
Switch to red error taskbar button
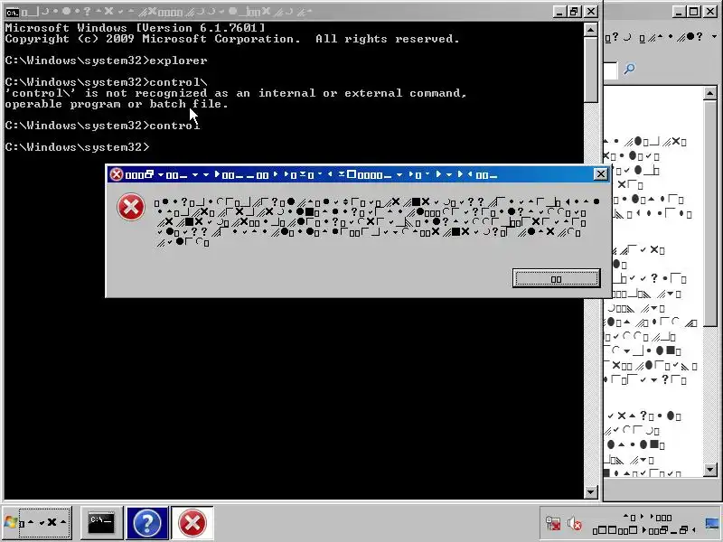point(192,523)
